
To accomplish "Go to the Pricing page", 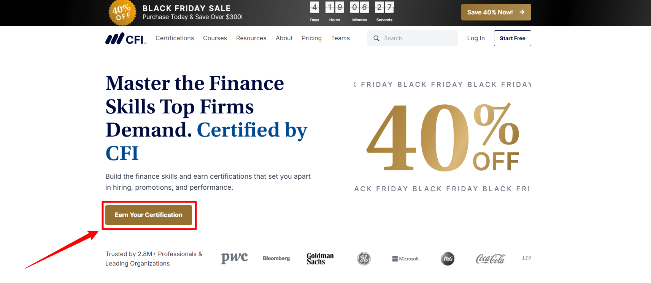I will click(311, 38).
